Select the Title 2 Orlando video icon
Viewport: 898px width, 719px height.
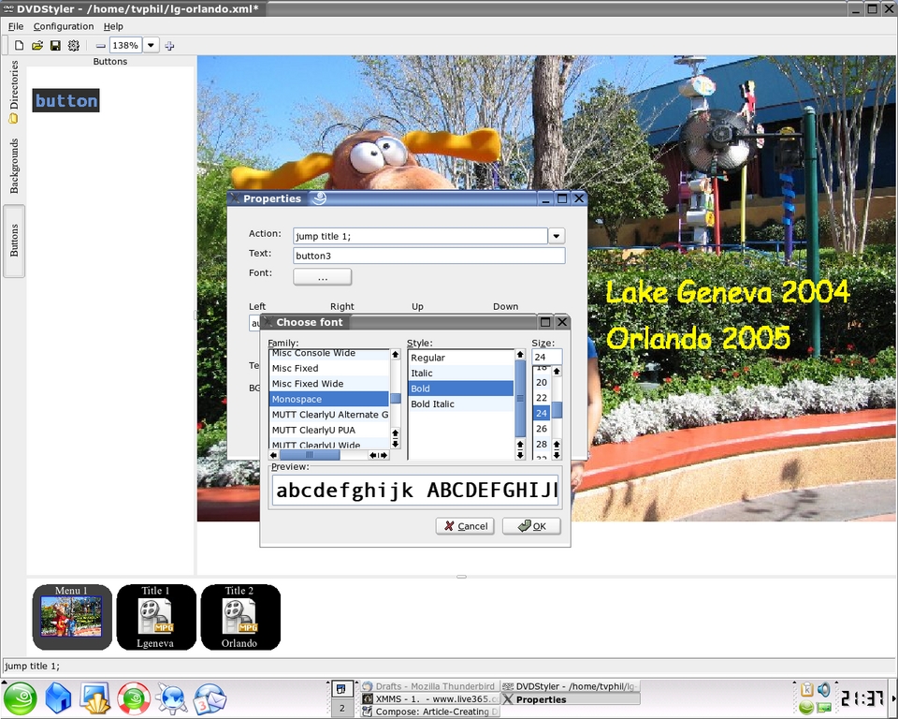pyautogui.click(x=239, y=617)
